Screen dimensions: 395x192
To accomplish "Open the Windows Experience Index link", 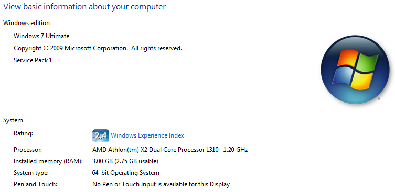I will coord(147,135).
